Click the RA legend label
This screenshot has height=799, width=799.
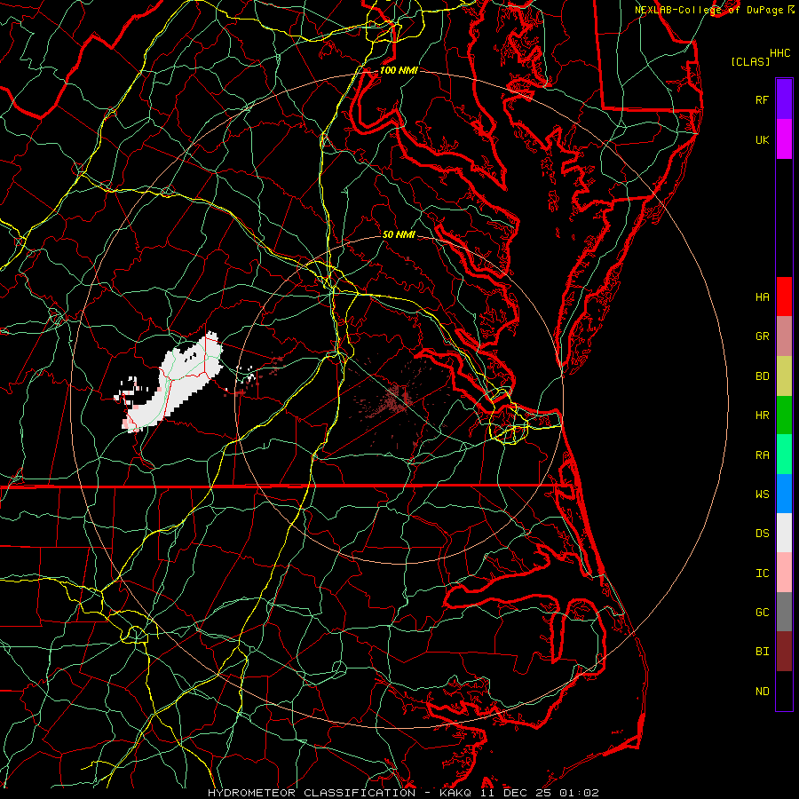[x=762, y=455]
